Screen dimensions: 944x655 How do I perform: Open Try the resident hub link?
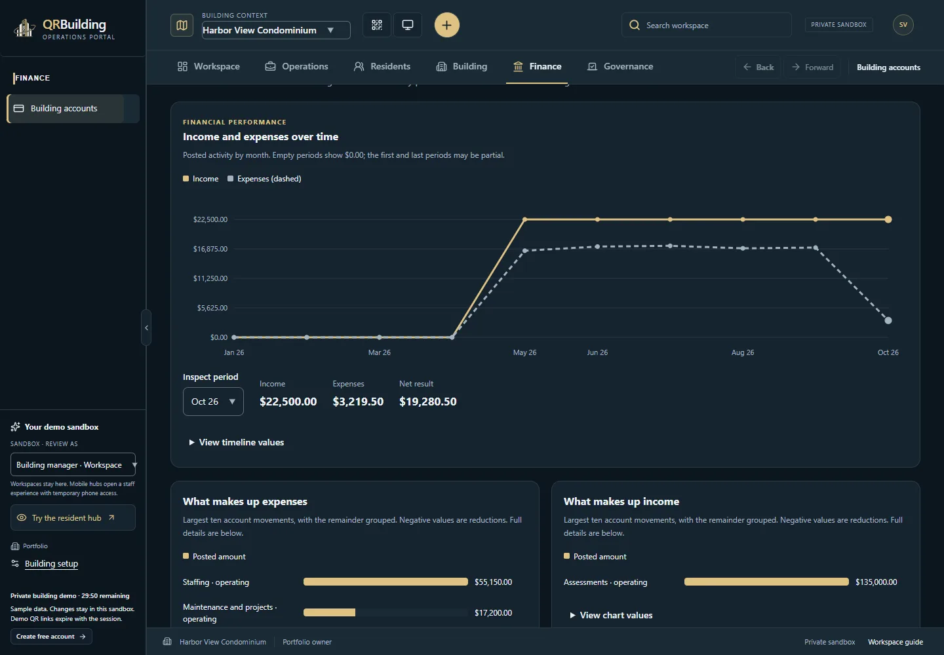click(x=73, y=517)
